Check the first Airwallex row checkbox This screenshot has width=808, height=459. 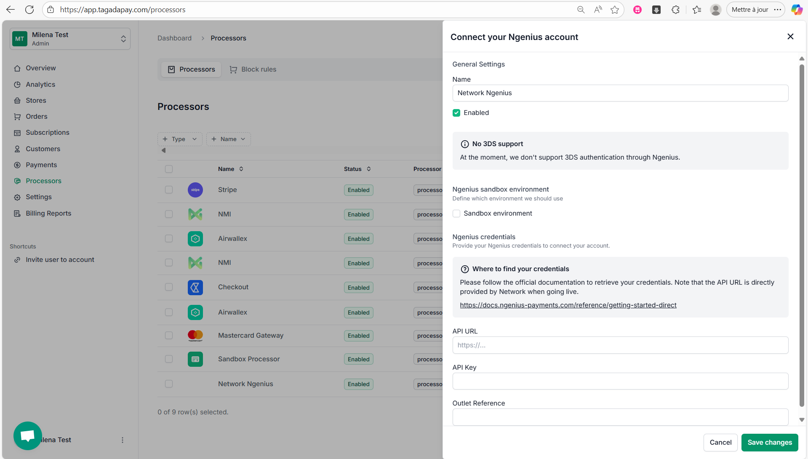(169, 238)
